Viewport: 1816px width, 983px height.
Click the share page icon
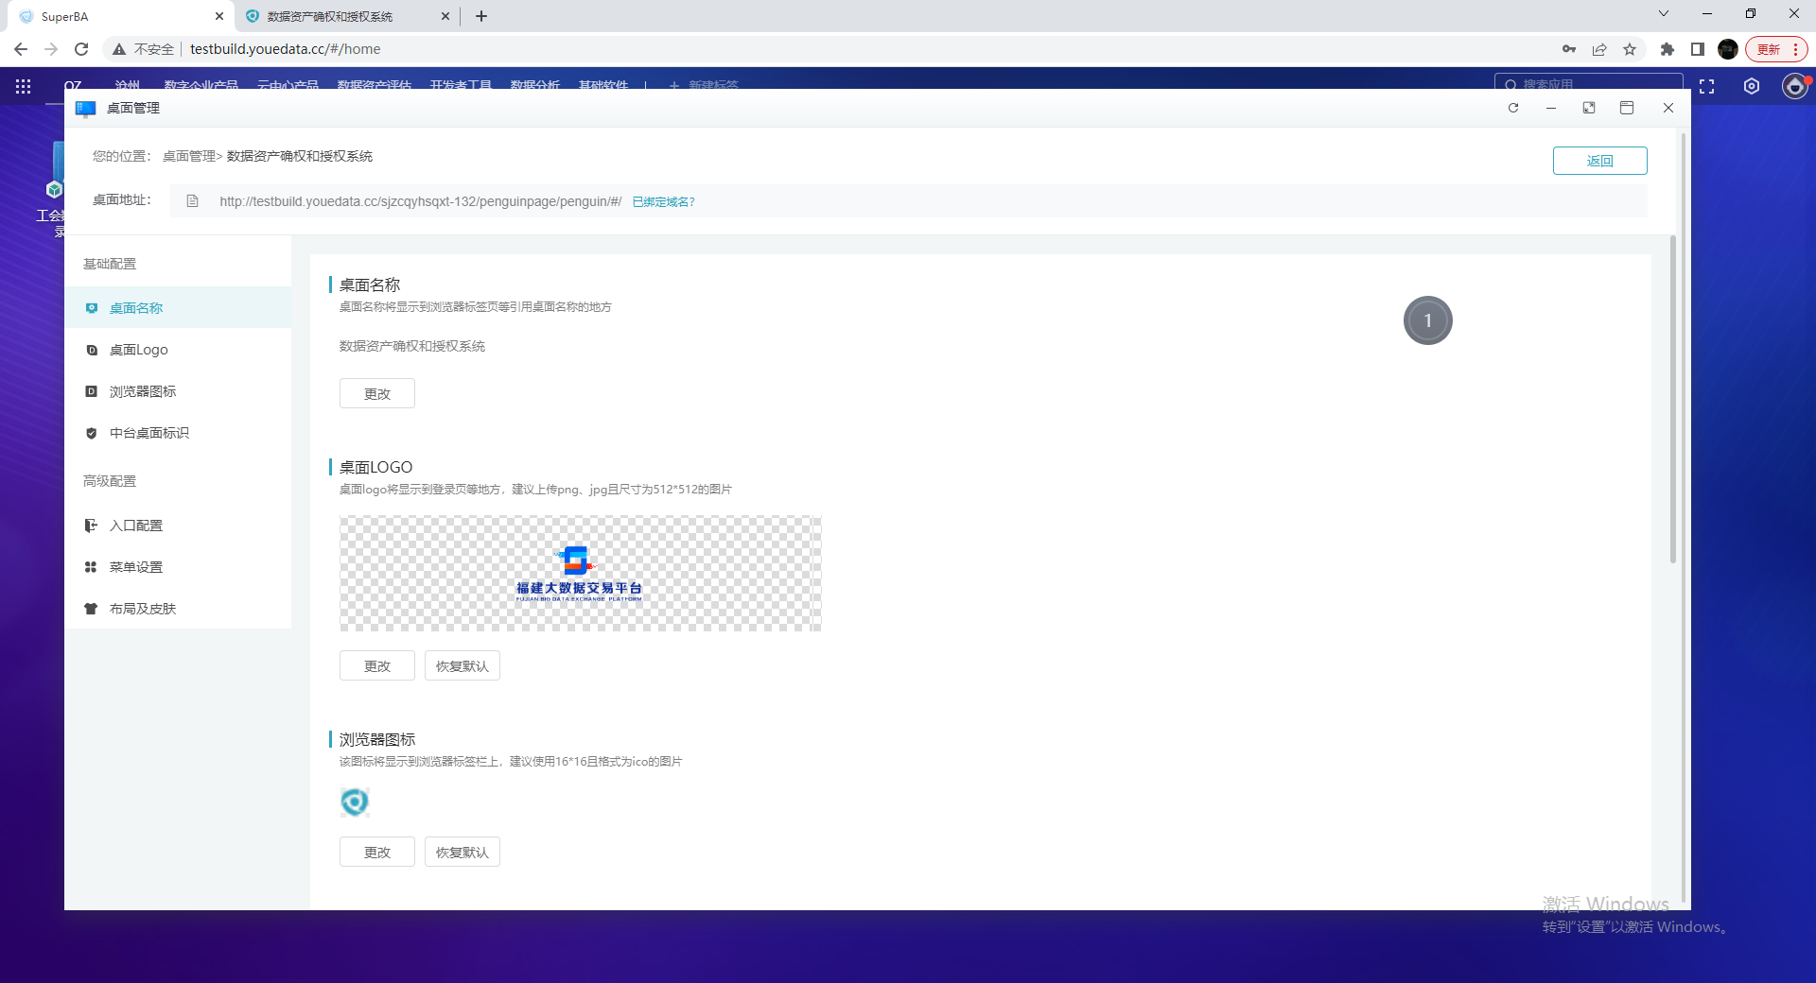pos(1599,49)
